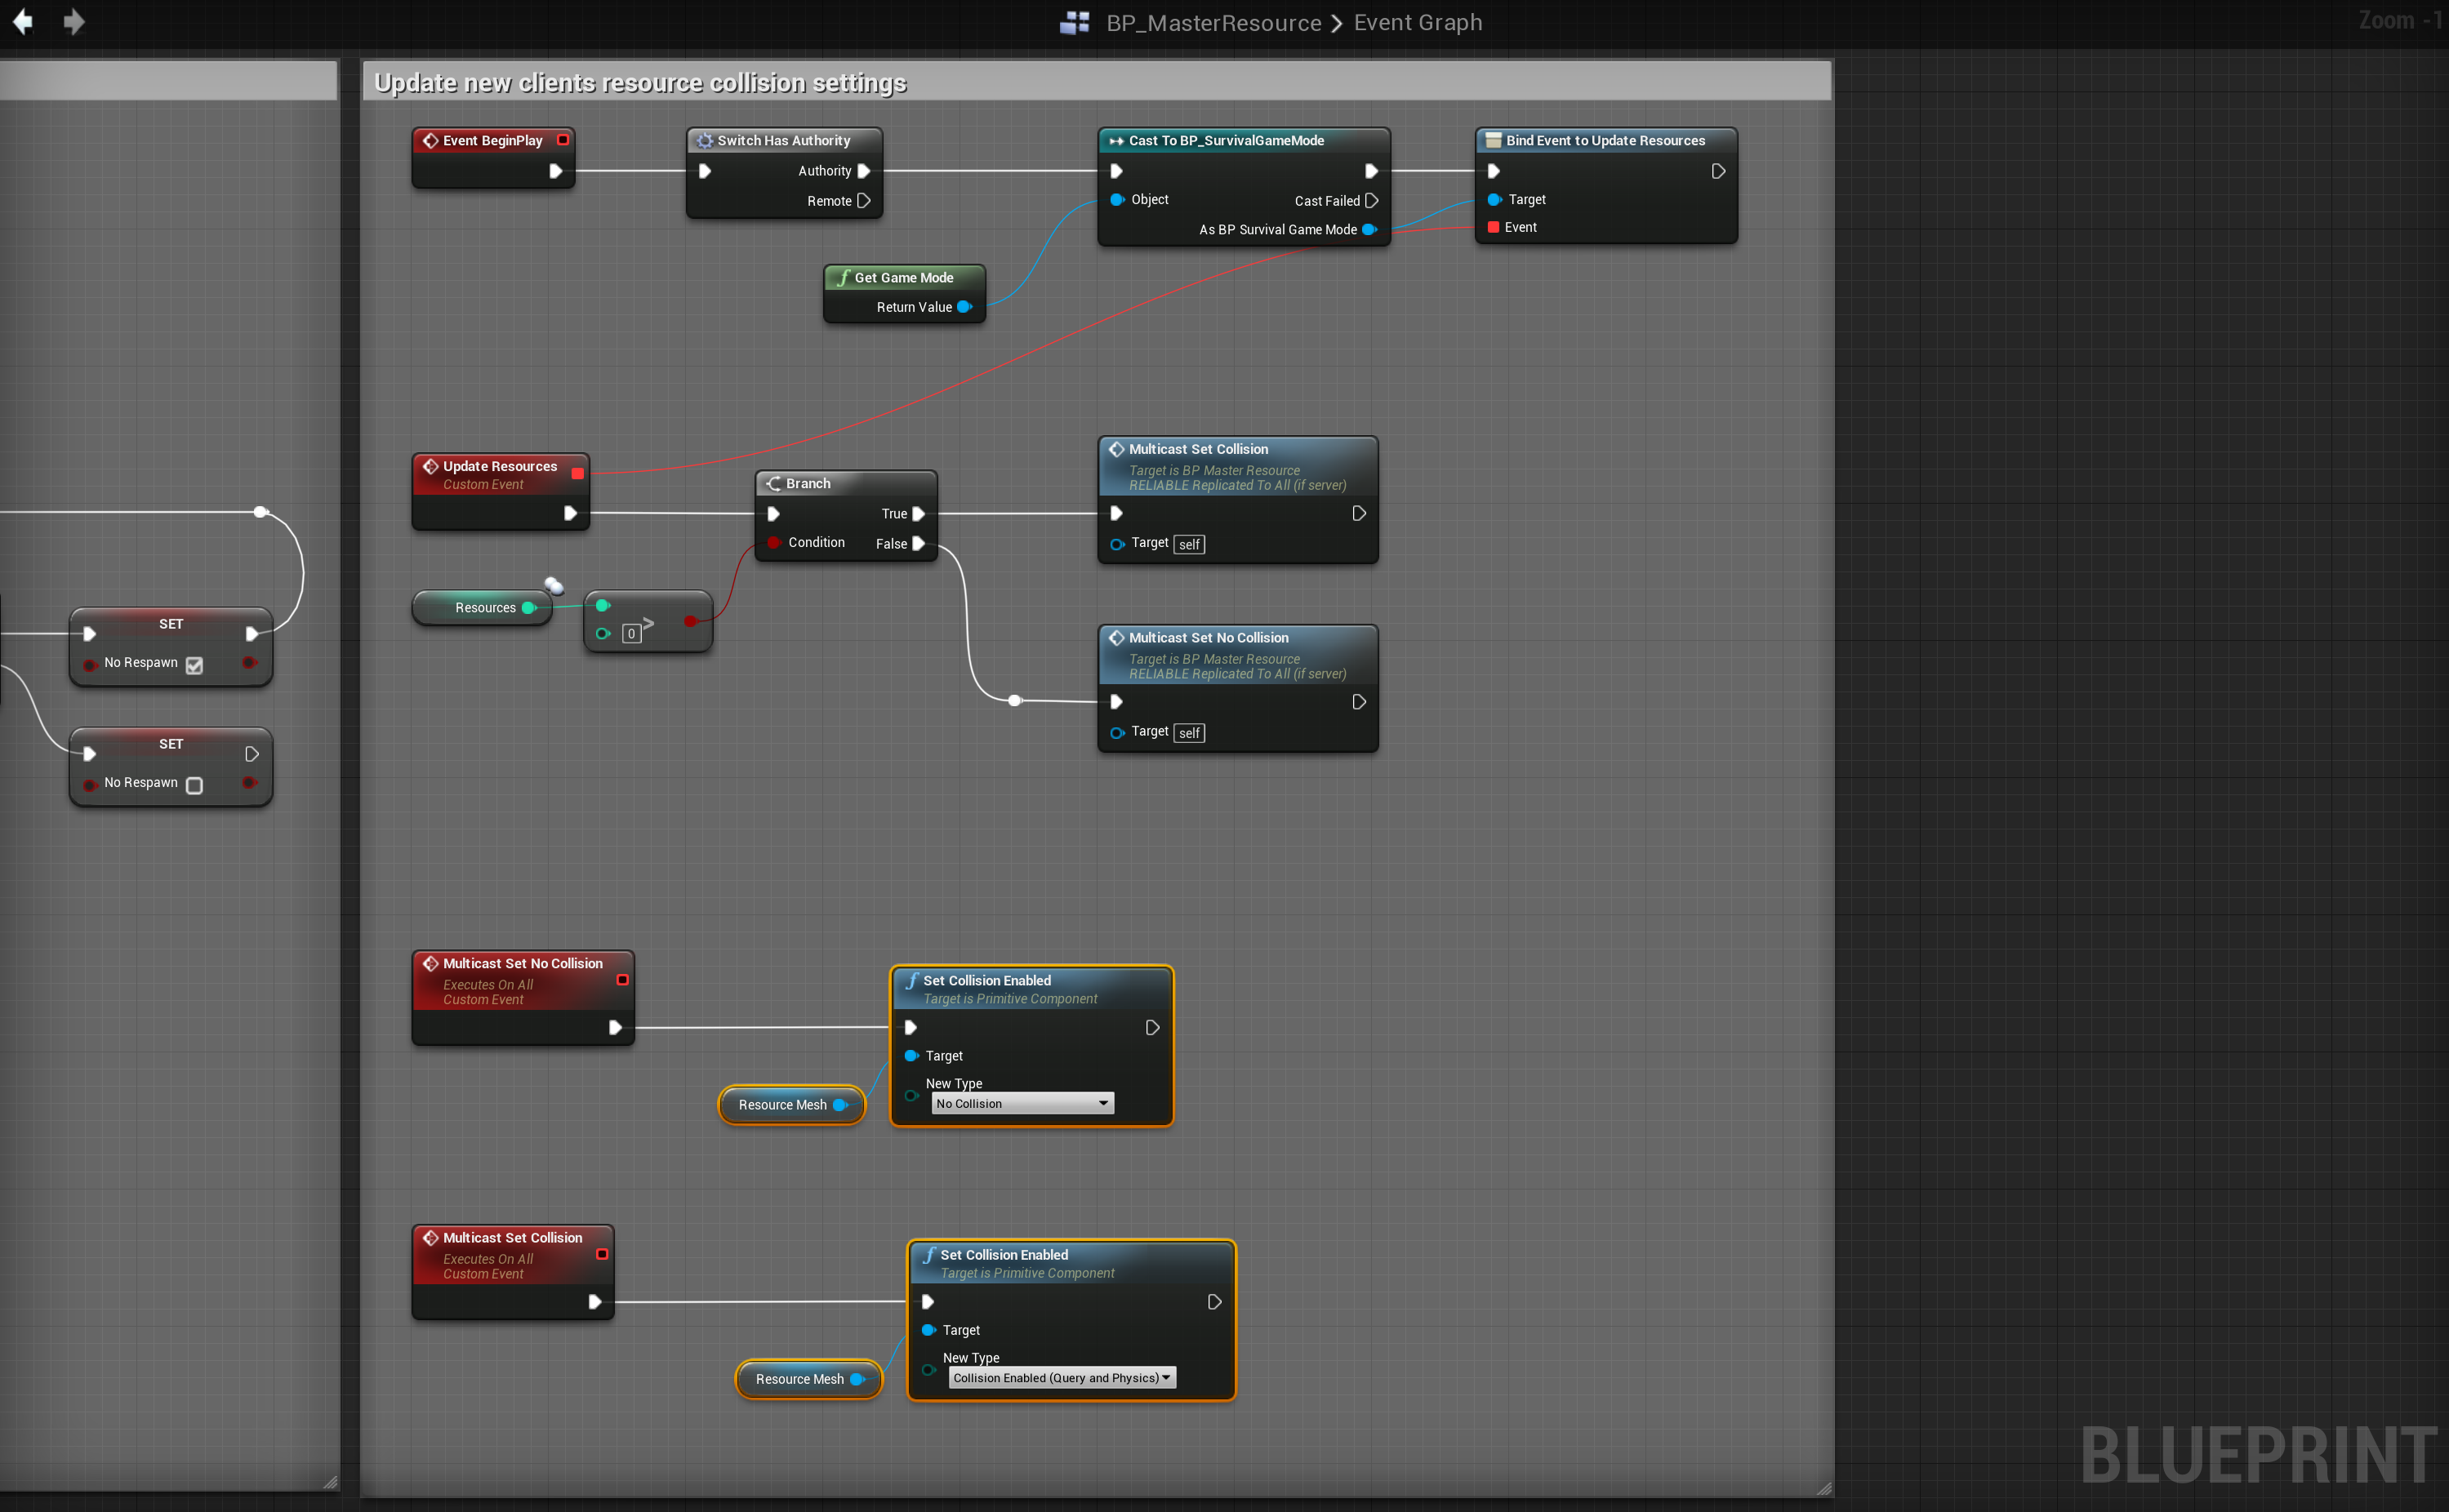
Task: Click the greater-than node's 0 input field
Action: [x=631, y=633]
